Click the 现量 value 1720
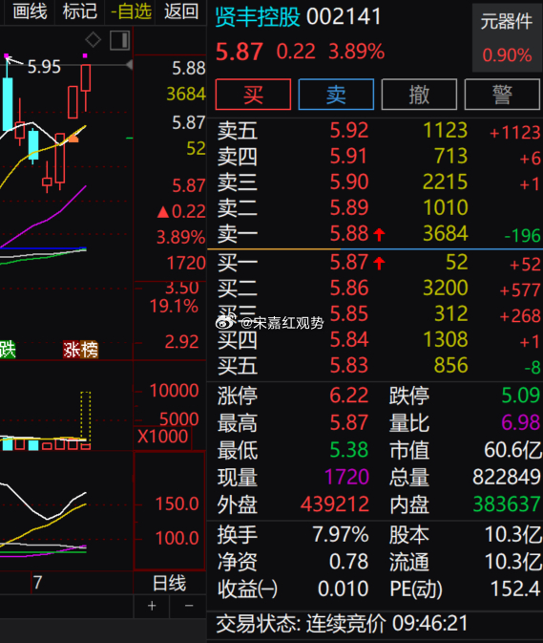Image resolution: width=543 pixels, height=643 pixels. pos(346,478)
